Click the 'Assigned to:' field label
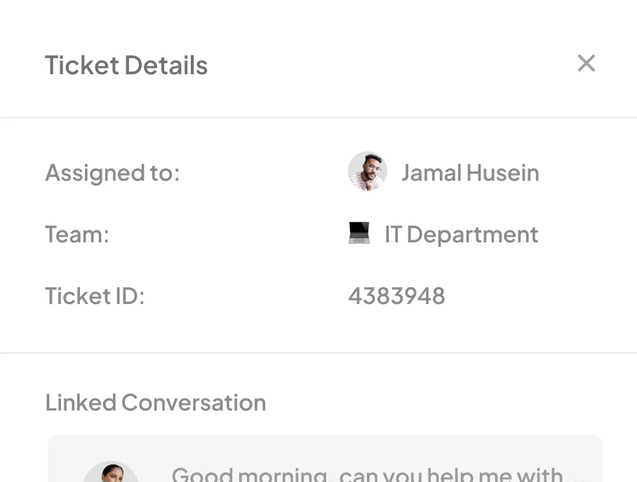637x482 pixels. [112, 172]
